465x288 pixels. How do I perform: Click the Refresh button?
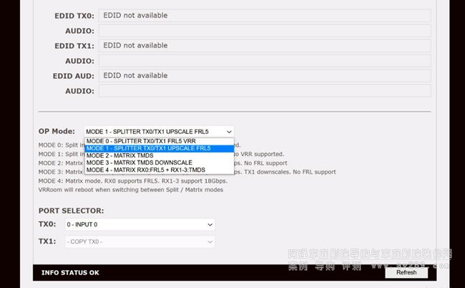(x=406, y=272)
